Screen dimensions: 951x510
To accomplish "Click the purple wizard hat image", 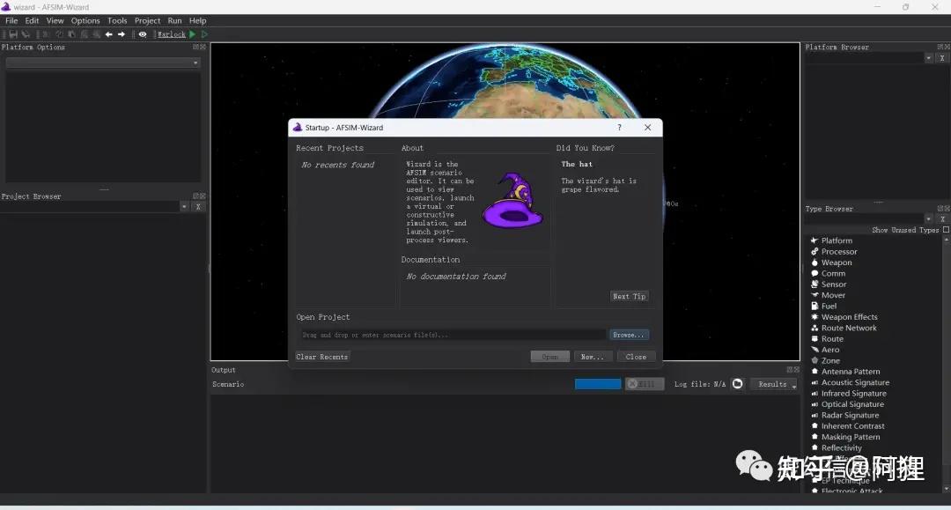I will pyautogui.click(x=513, y=201).
